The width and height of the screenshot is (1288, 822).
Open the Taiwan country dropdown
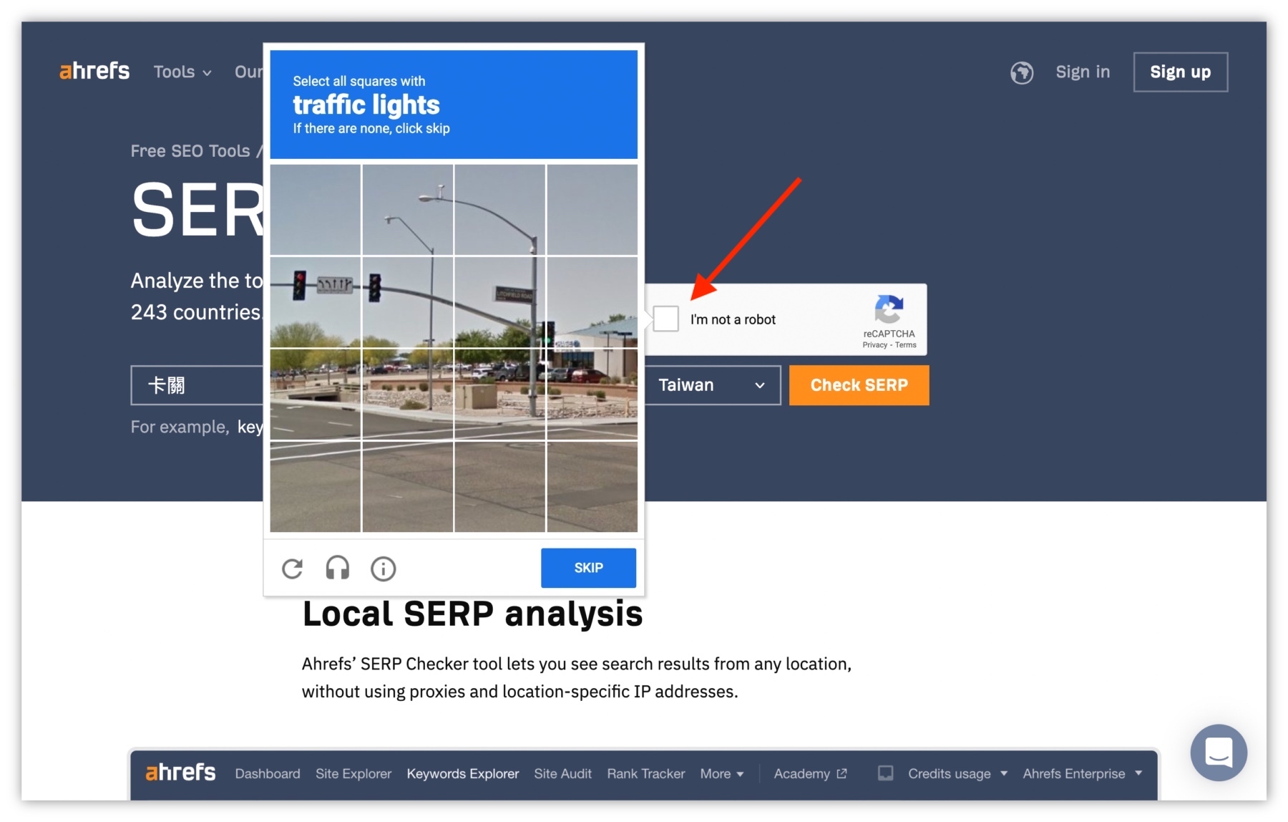[x=712, y=385]
